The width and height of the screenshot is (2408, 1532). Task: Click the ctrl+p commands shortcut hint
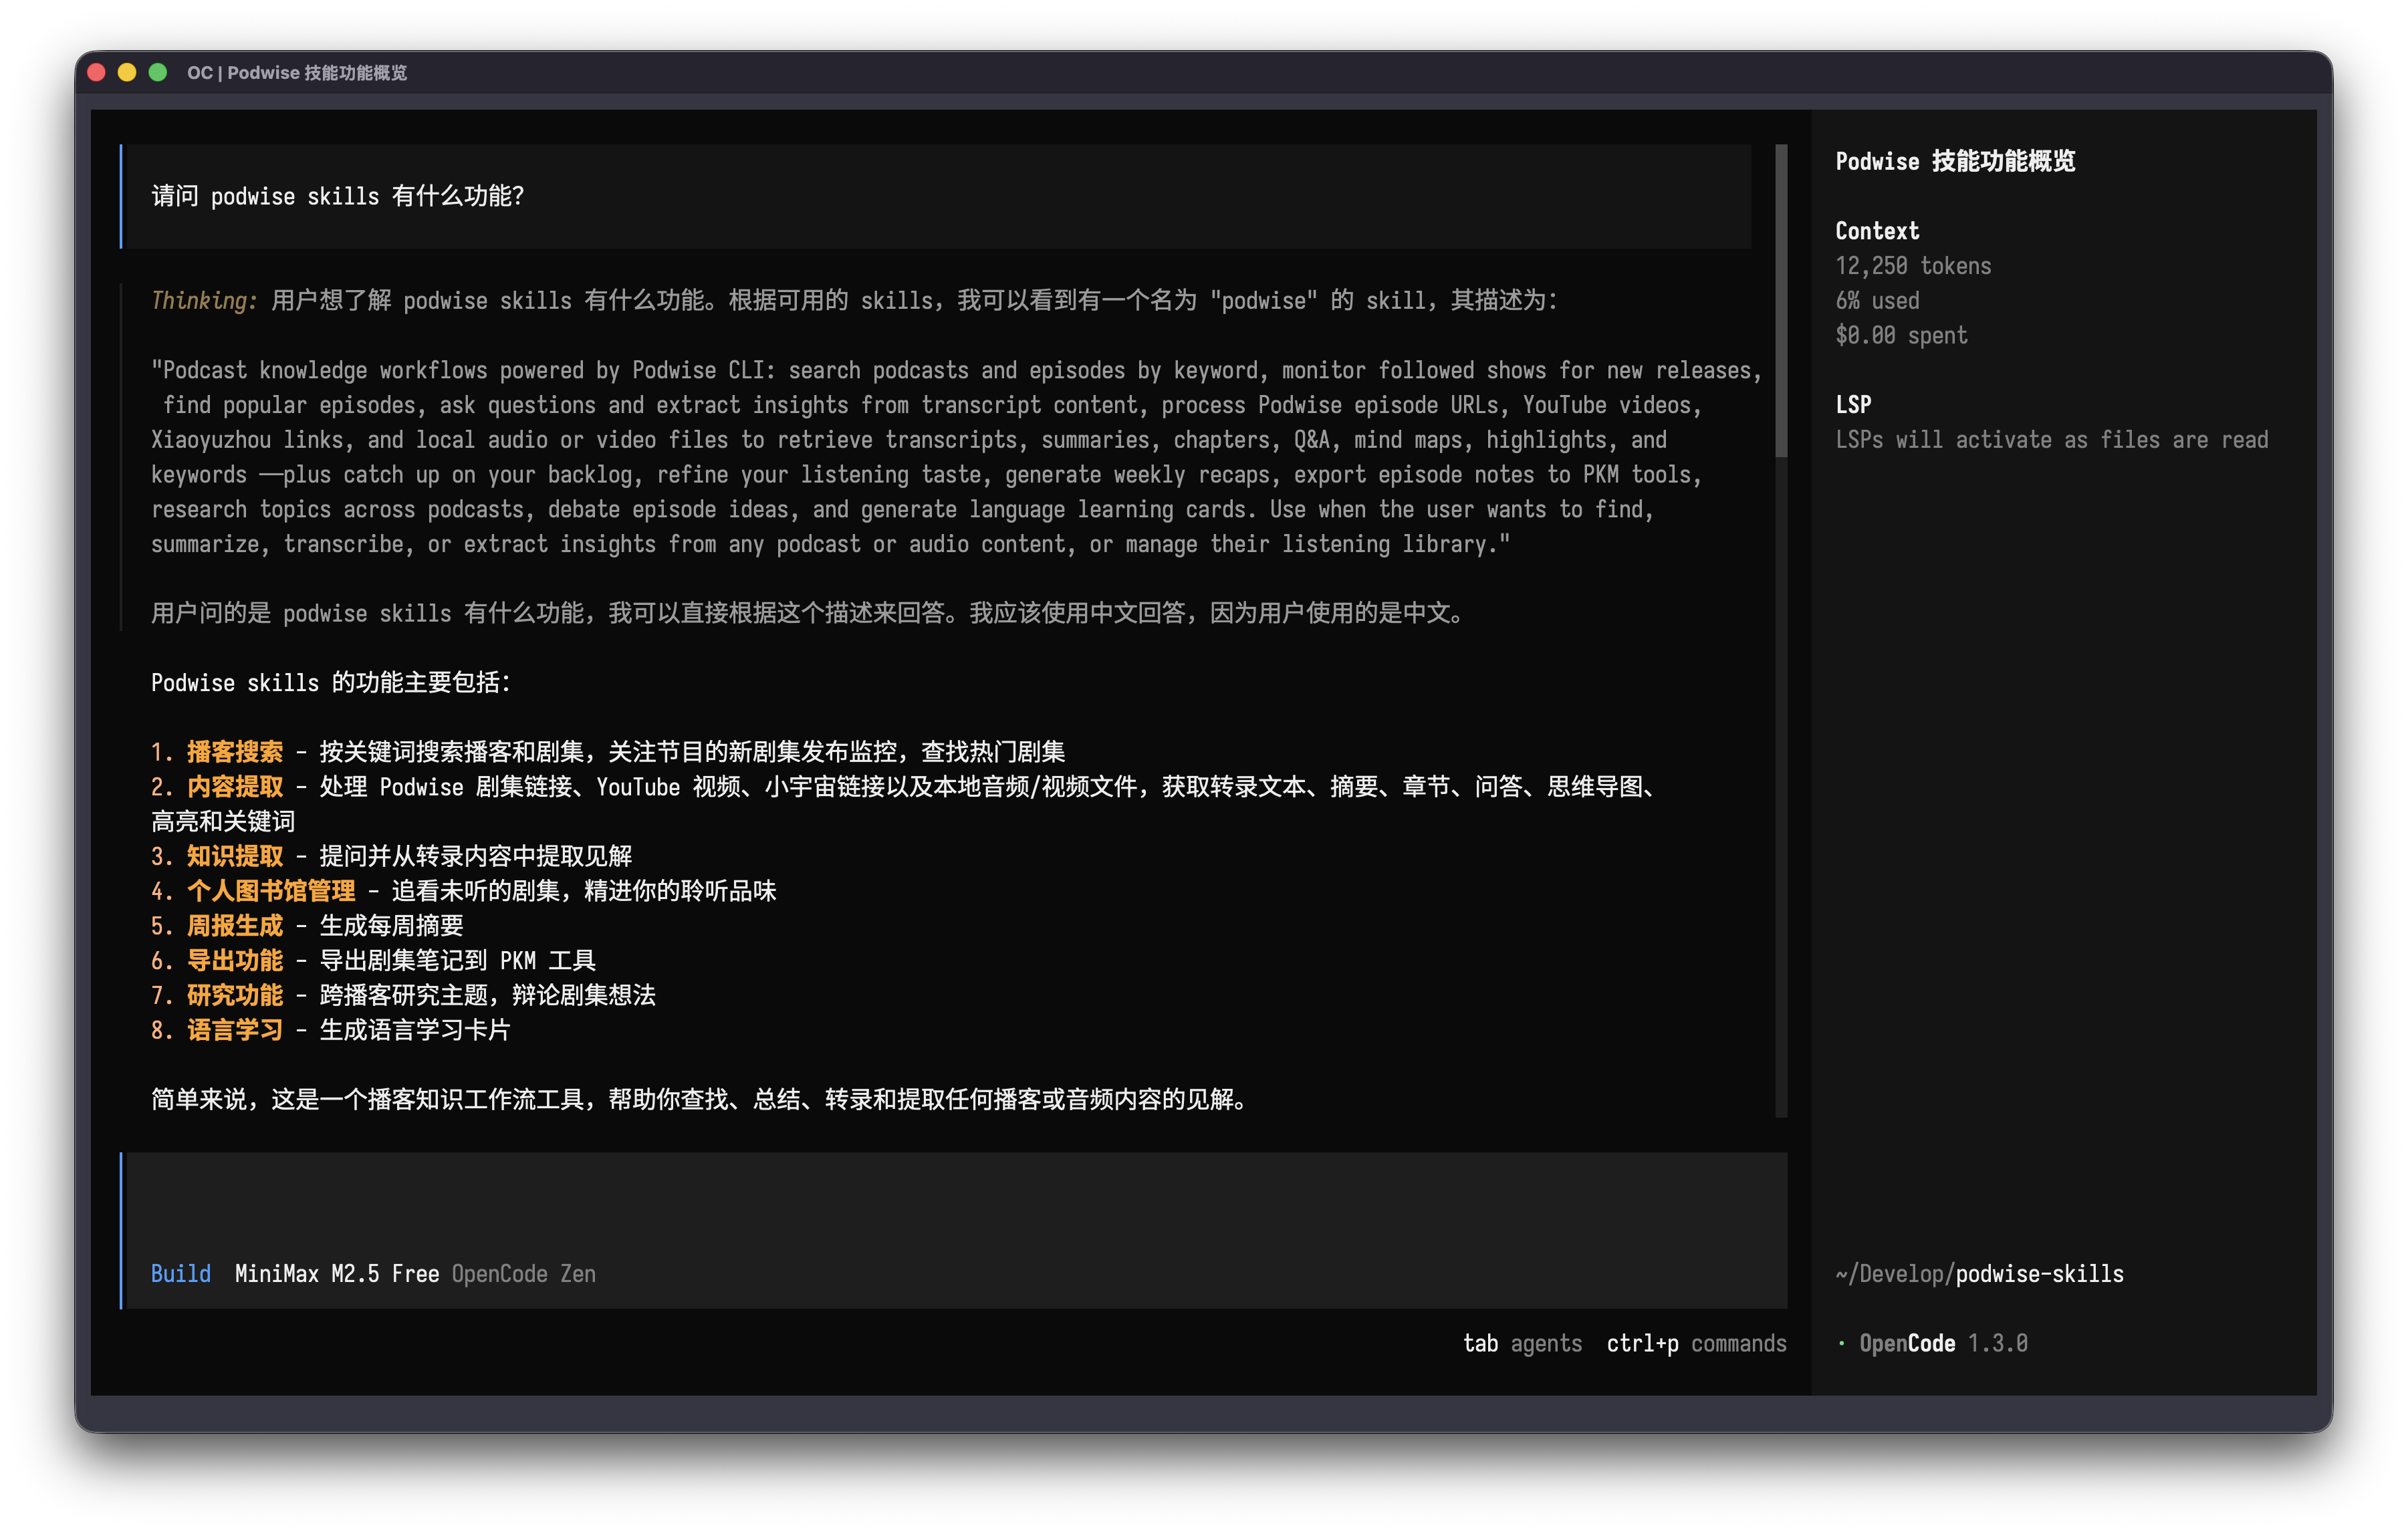[1696, 1343]
